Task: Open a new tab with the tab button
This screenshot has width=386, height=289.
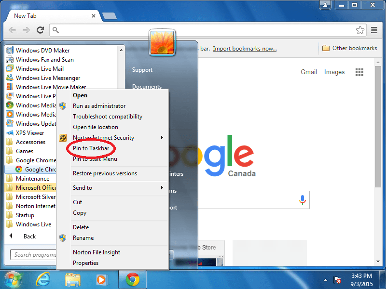Action: coord(110,16)
